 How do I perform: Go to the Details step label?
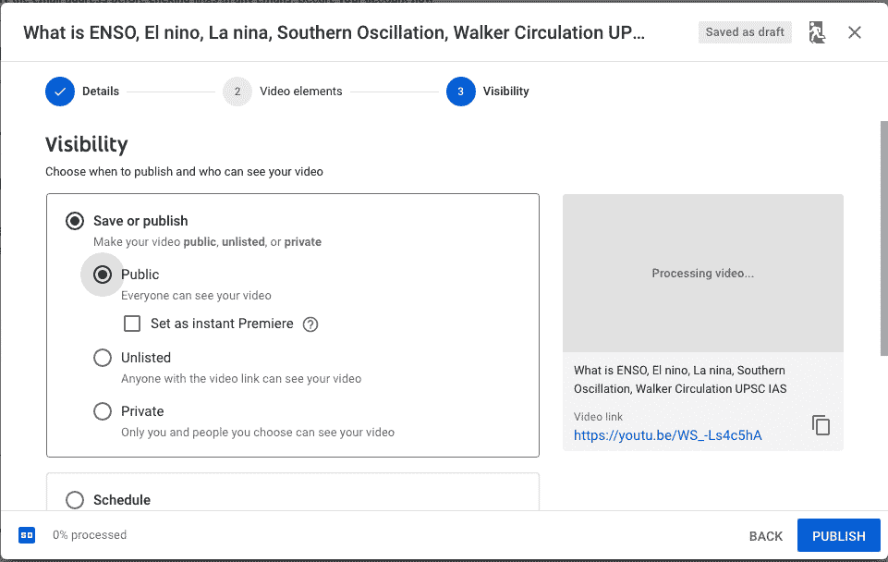click(x=101, y=92)
